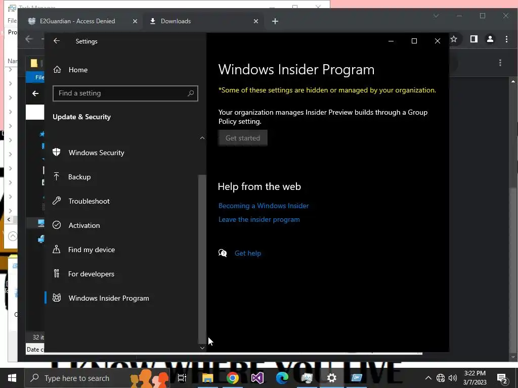The height and width of the screenshot is (388, 518).
Task: Go back using Settings back arrow
Action: [x=57, y=41]
